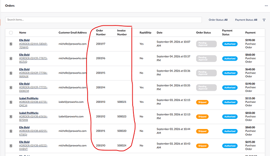Open Elle Bold link for order 200191
Screen dimensions: 270x156
[x=24, y=127]
